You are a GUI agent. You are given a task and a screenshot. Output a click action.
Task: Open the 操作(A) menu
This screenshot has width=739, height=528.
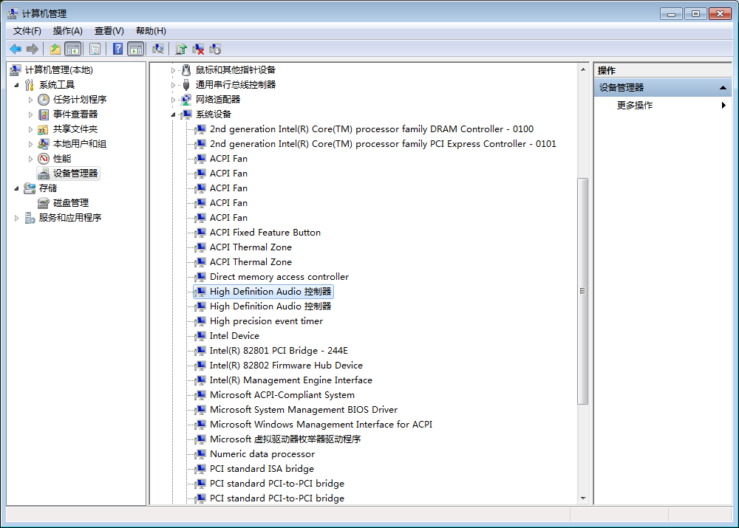coord(67,30)
